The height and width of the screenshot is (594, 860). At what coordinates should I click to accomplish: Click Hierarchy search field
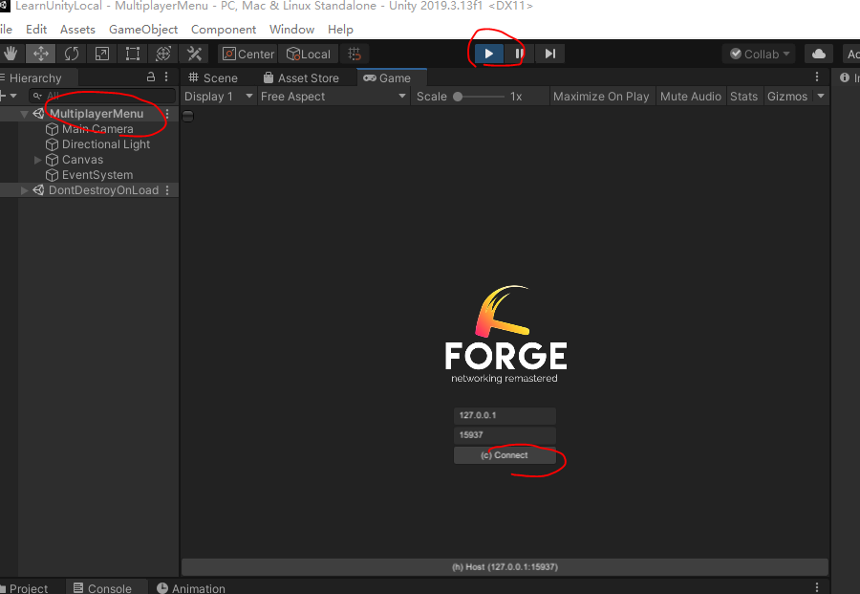pos(102,96)
